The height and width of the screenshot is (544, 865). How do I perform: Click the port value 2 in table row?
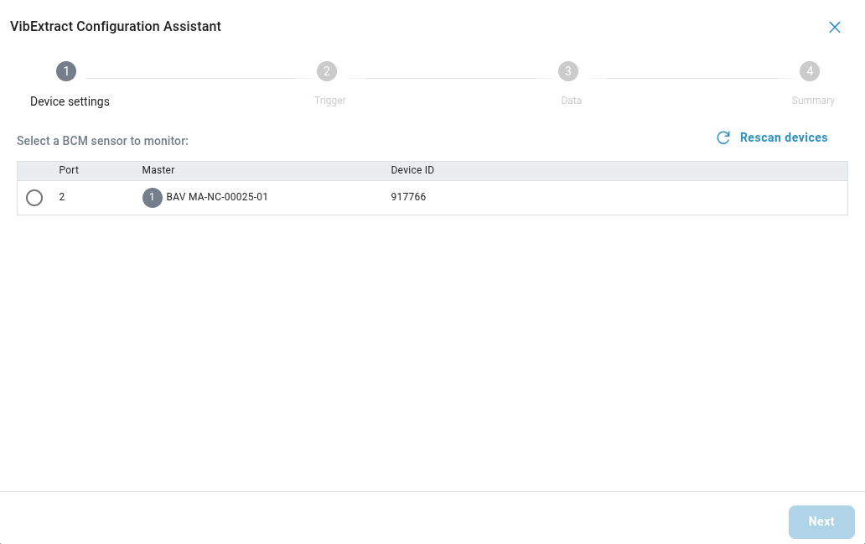click(x=62, y=198)
